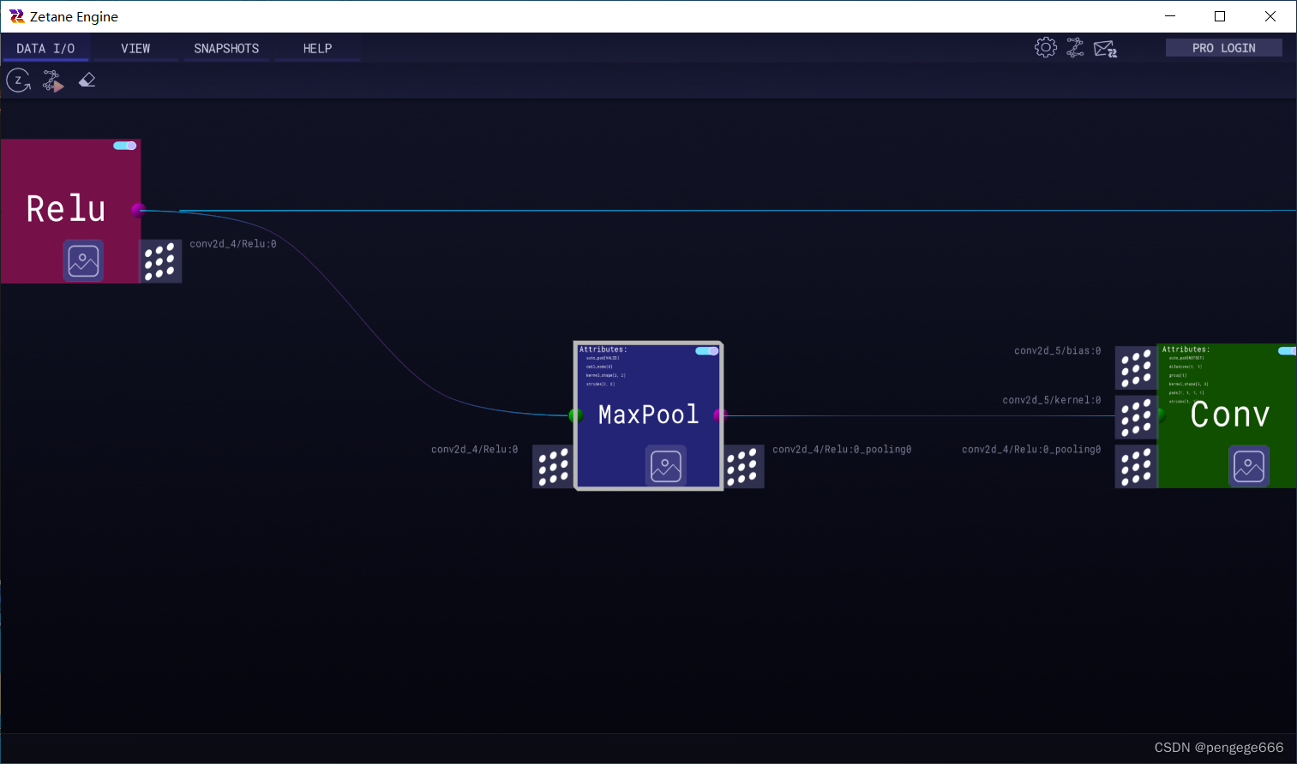Screen dimensions: 1297x764
Task: Click label conv2d_5/kernel:0
Action: pos(1052,400)
